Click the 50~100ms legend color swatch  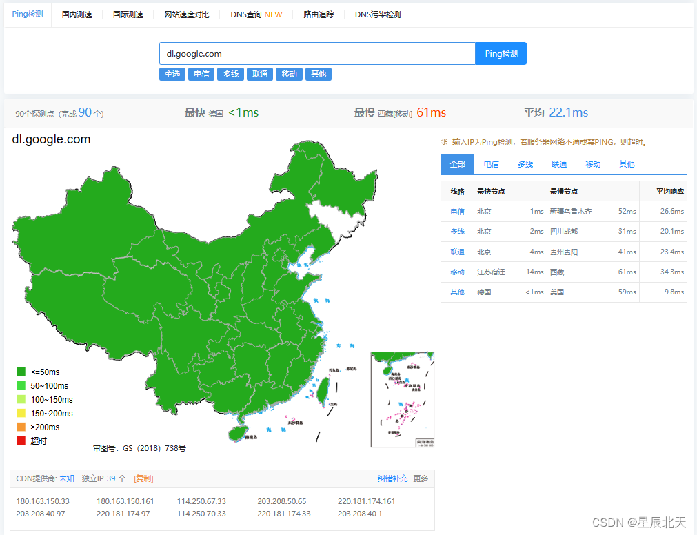[x=21, y=385]
